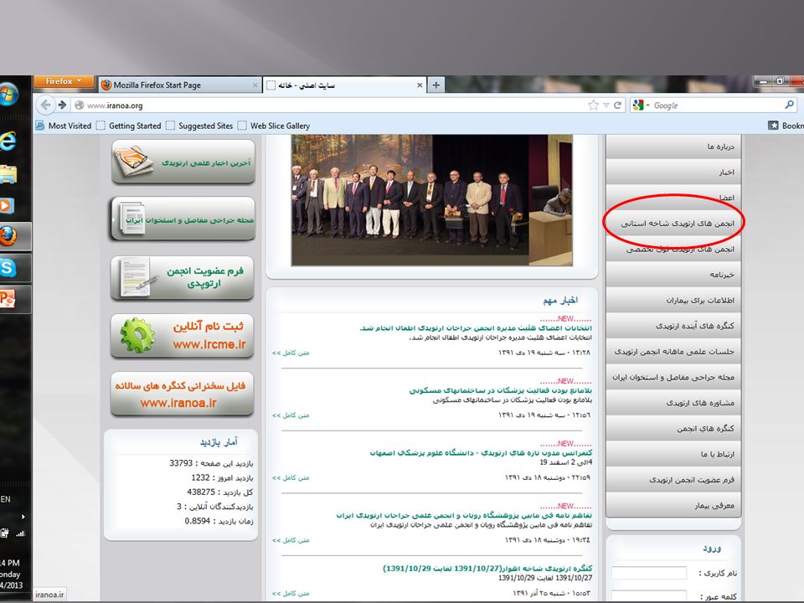Open انجمن های ارتوپدی شاخه استانی menu item

coord(673,224)
